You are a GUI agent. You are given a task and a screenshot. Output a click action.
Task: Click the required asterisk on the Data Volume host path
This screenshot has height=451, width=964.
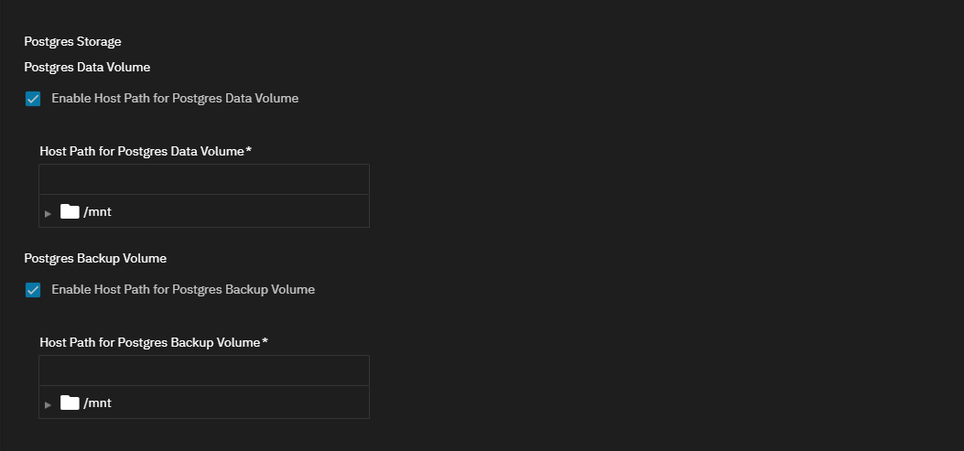point(248,151)
